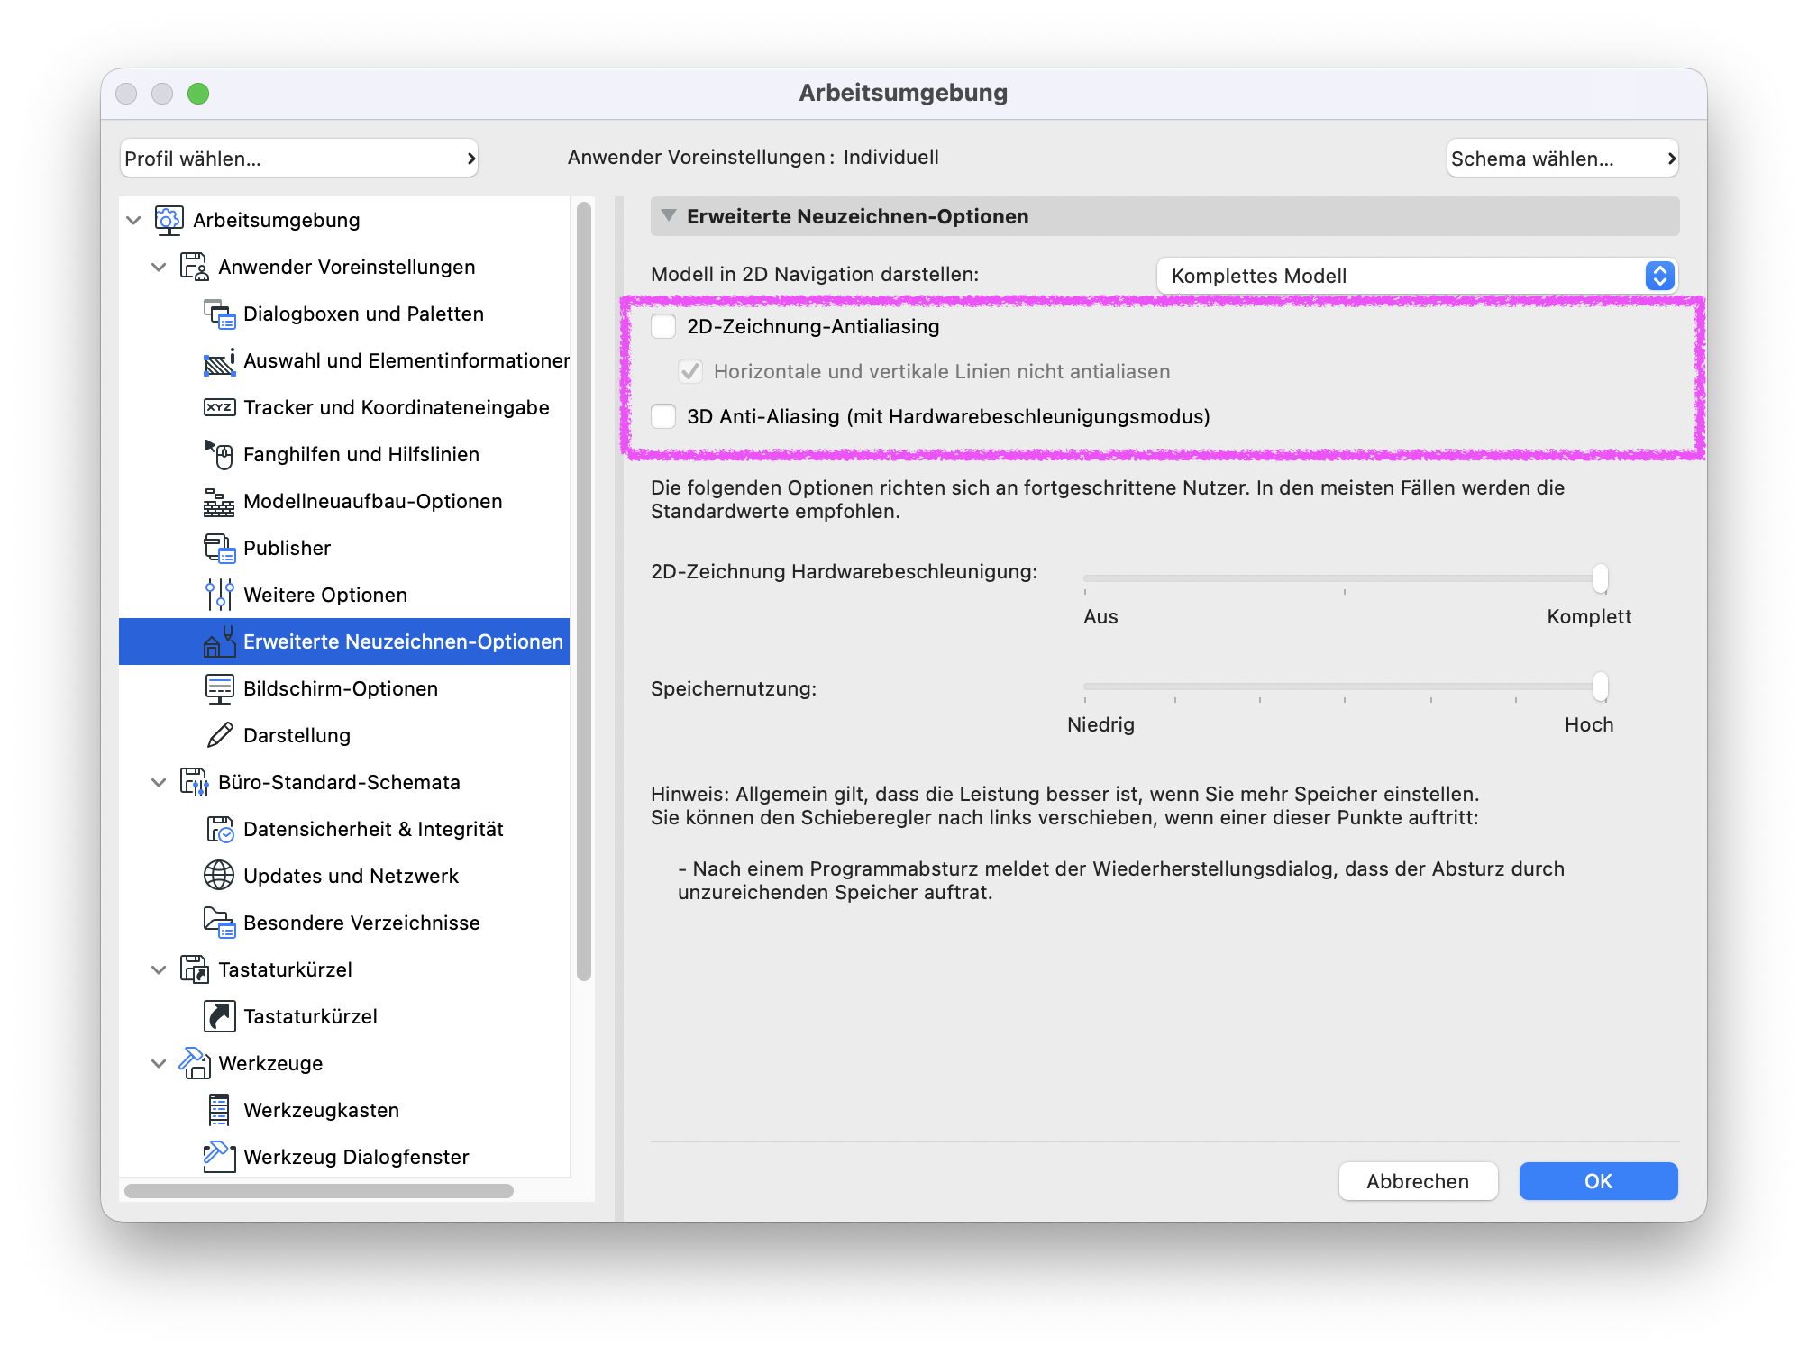Toggle Horizontale und vertikale Linien checkbox

coord(690,371)
